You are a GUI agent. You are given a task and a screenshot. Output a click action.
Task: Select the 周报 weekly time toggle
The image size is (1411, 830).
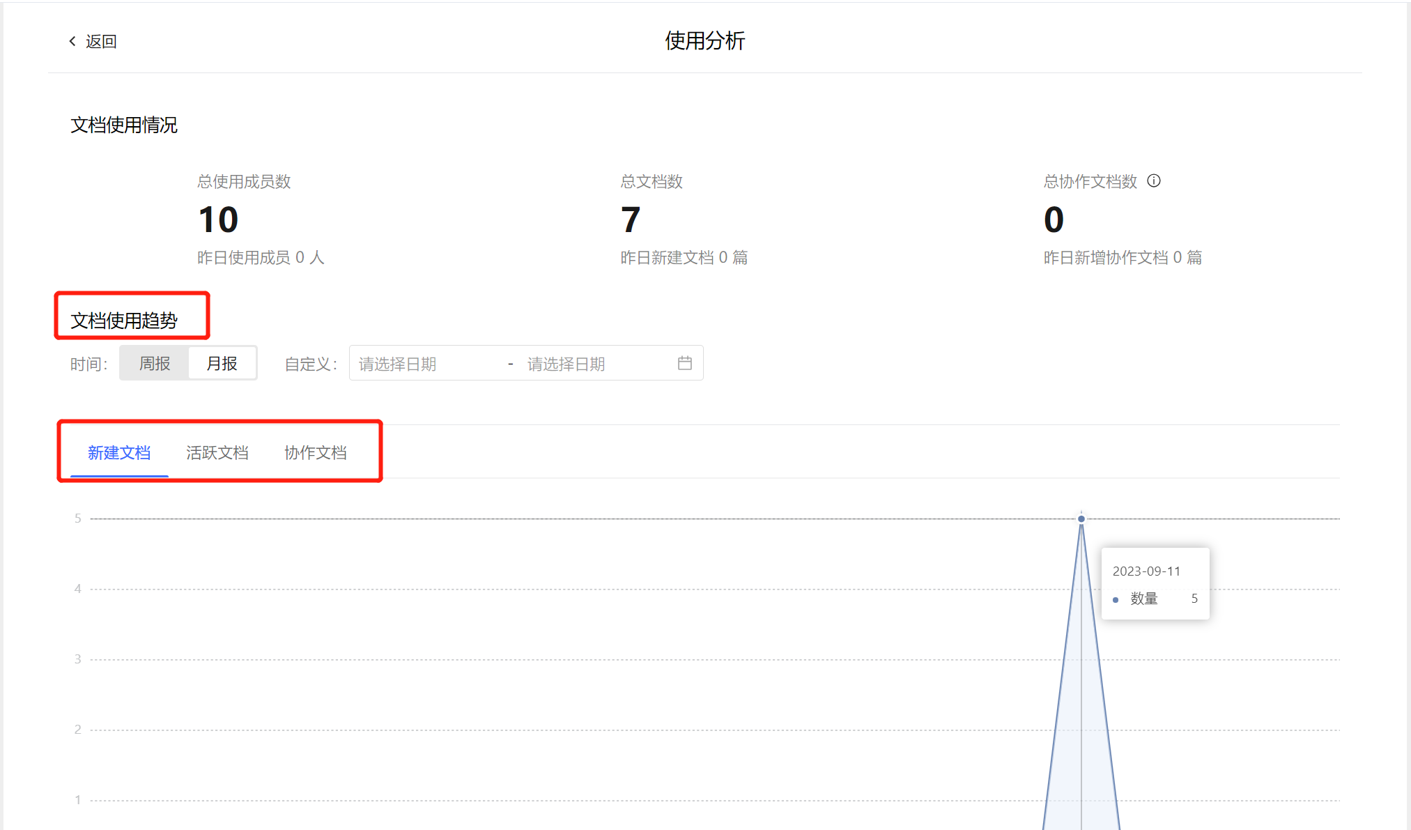point(155,363)
